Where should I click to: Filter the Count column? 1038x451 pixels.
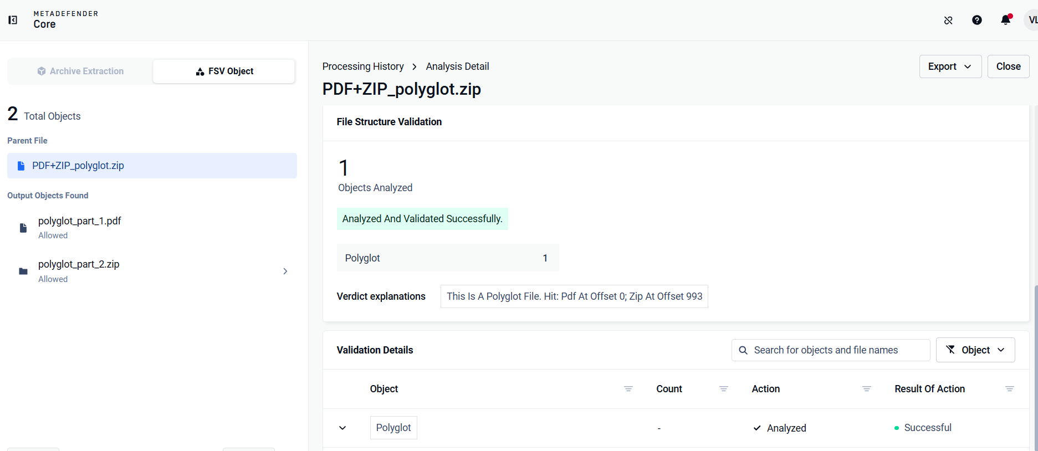tap(724, 389)
